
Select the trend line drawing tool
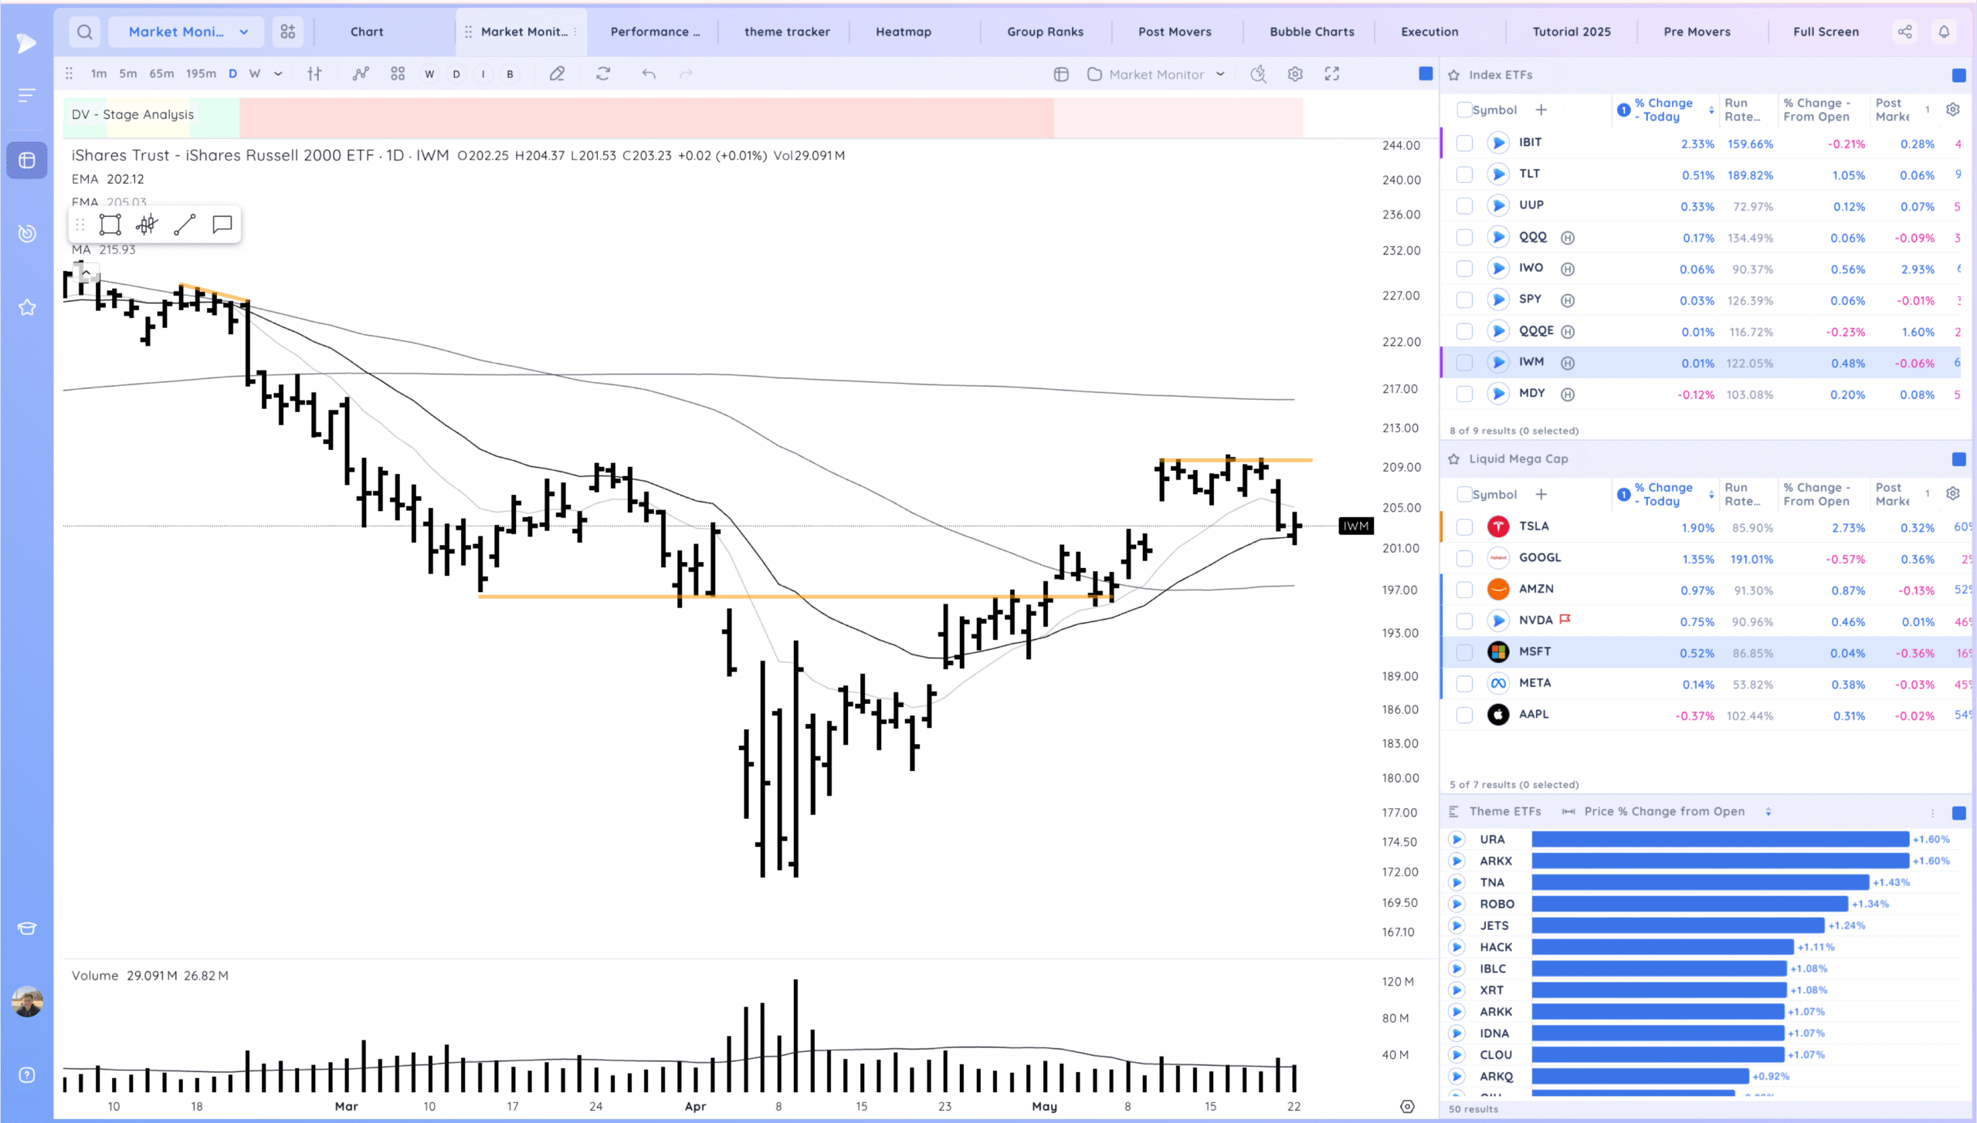[x=185, y=225]
